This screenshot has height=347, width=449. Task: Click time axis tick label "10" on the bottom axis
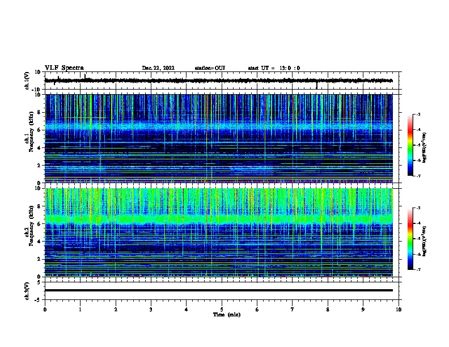click(x=399, y=310)
